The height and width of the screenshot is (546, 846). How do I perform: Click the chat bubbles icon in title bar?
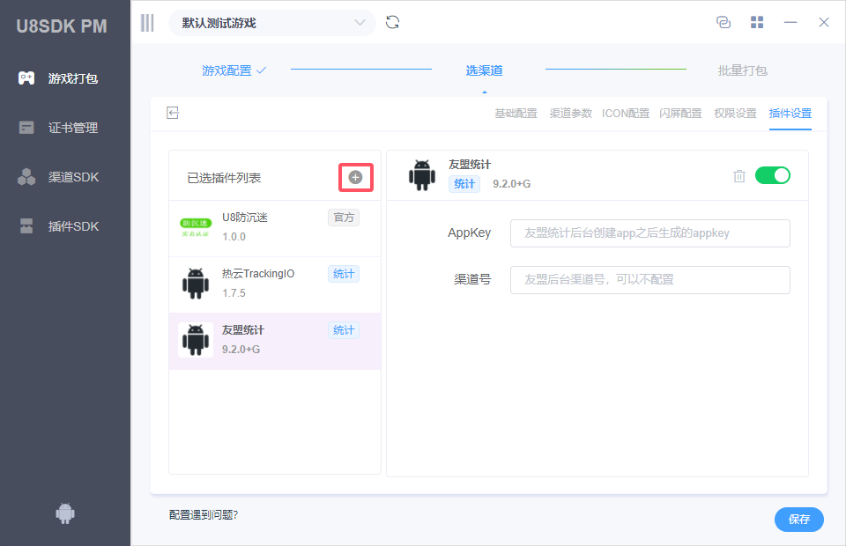723,22
